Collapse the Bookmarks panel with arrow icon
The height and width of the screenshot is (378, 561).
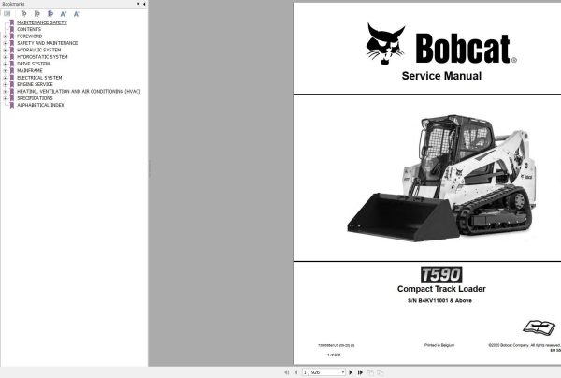point(144,4)
